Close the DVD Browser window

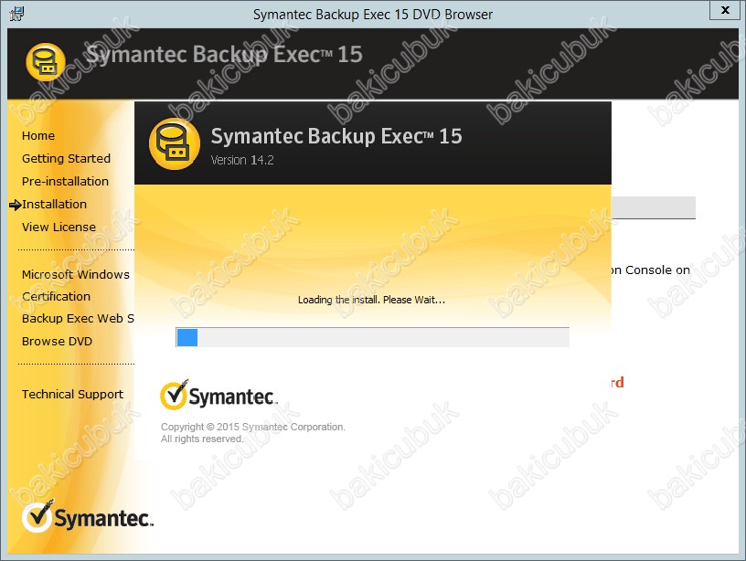click(x=725, y=10)
